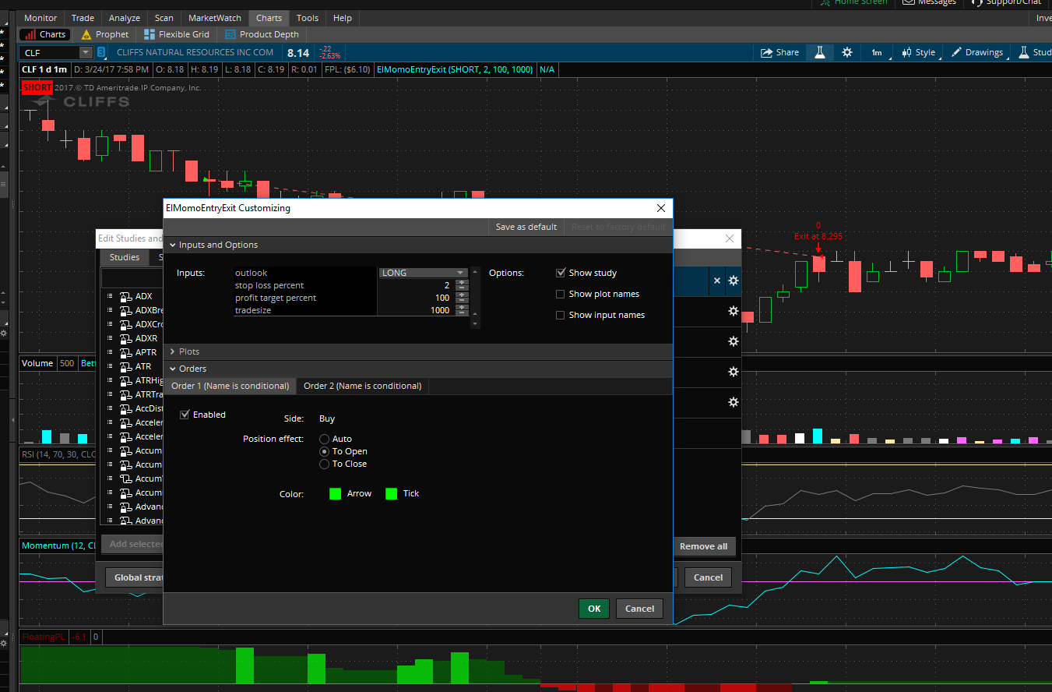
Task: Switch to Order 2 (Name is conditional) tab
Action: tap(362, 386)
